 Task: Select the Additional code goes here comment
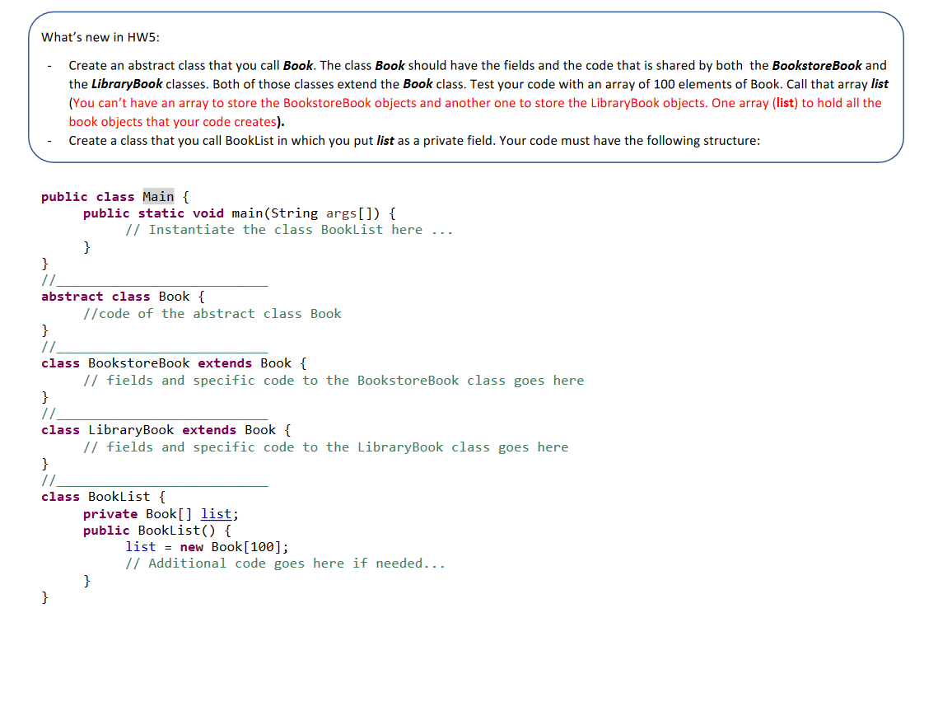click(284, 563)
